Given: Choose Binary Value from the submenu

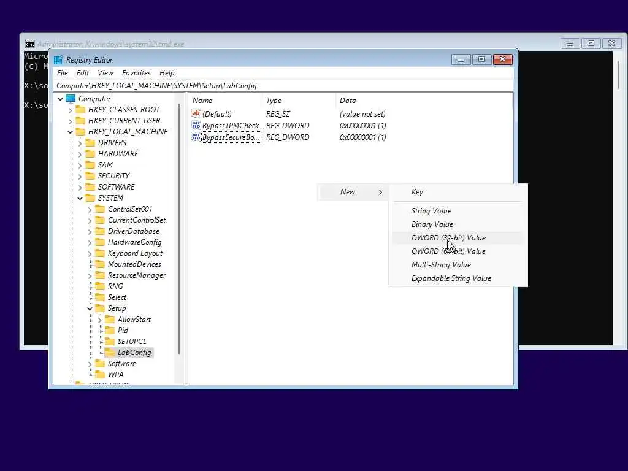Looking at the screenshot, I should tap(456, 224).
